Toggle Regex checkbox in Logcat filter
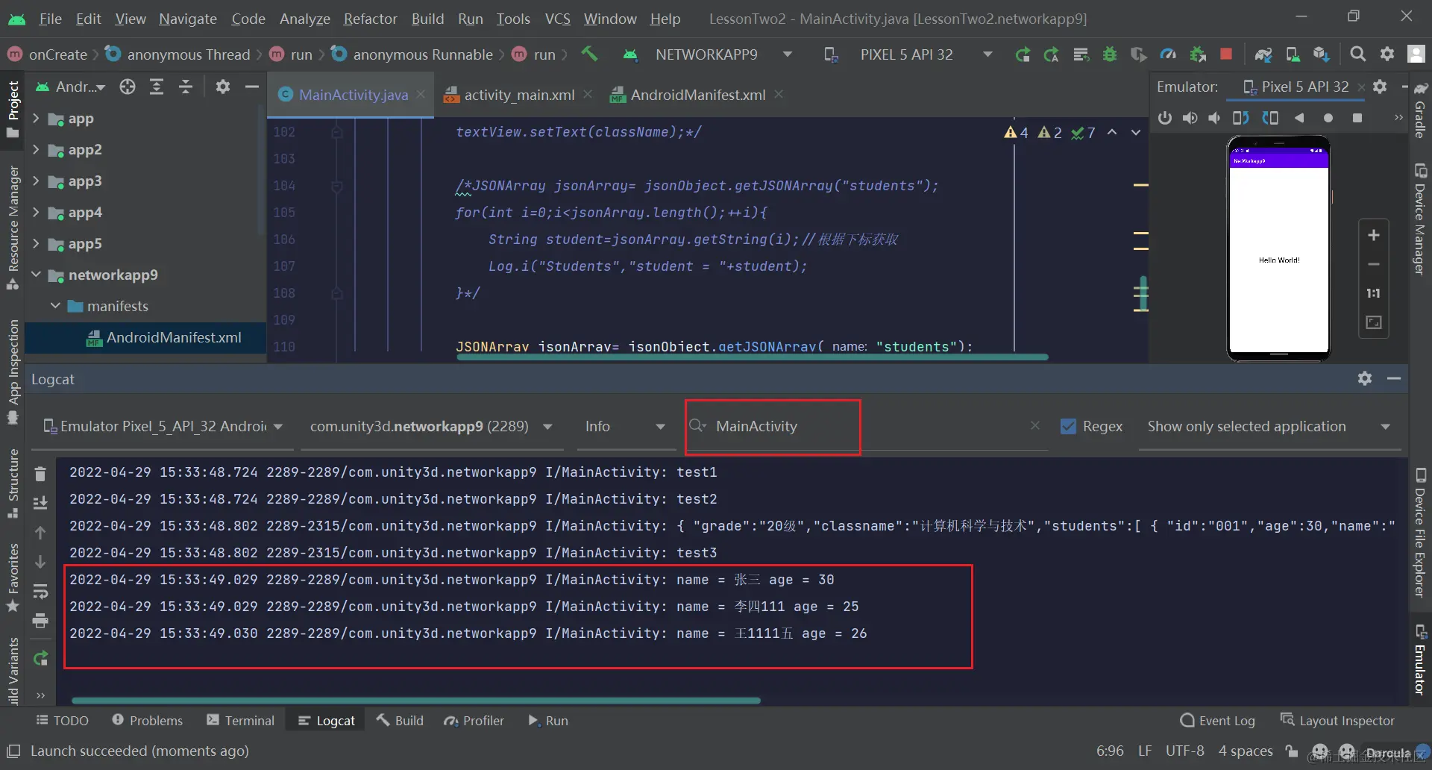The height and width of the screenshot is (770, 1432). coord(1068,426)
